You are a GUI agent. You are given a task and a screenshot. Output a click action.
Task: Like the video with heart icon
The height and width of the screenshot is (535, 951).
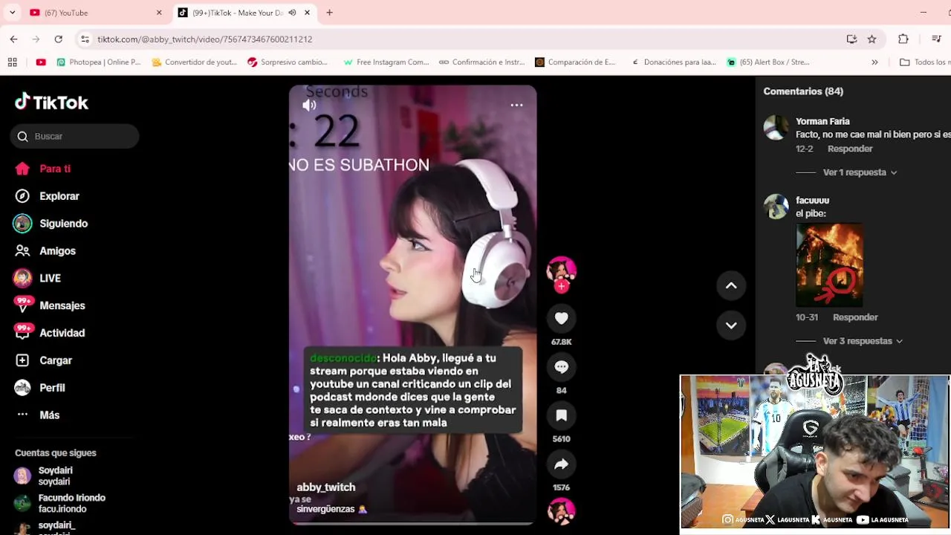[x=562, y=319]
